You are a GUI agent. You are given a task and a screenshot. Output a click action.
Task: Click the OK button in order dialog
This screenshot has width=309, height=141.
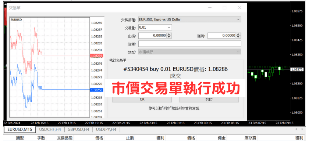142,99
